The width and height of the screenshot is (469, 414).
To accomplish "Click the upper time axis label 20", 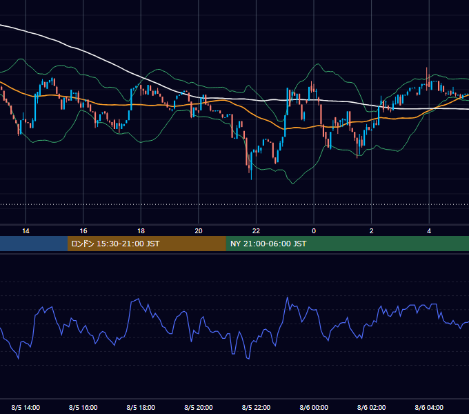I will (x=199, y=231).
